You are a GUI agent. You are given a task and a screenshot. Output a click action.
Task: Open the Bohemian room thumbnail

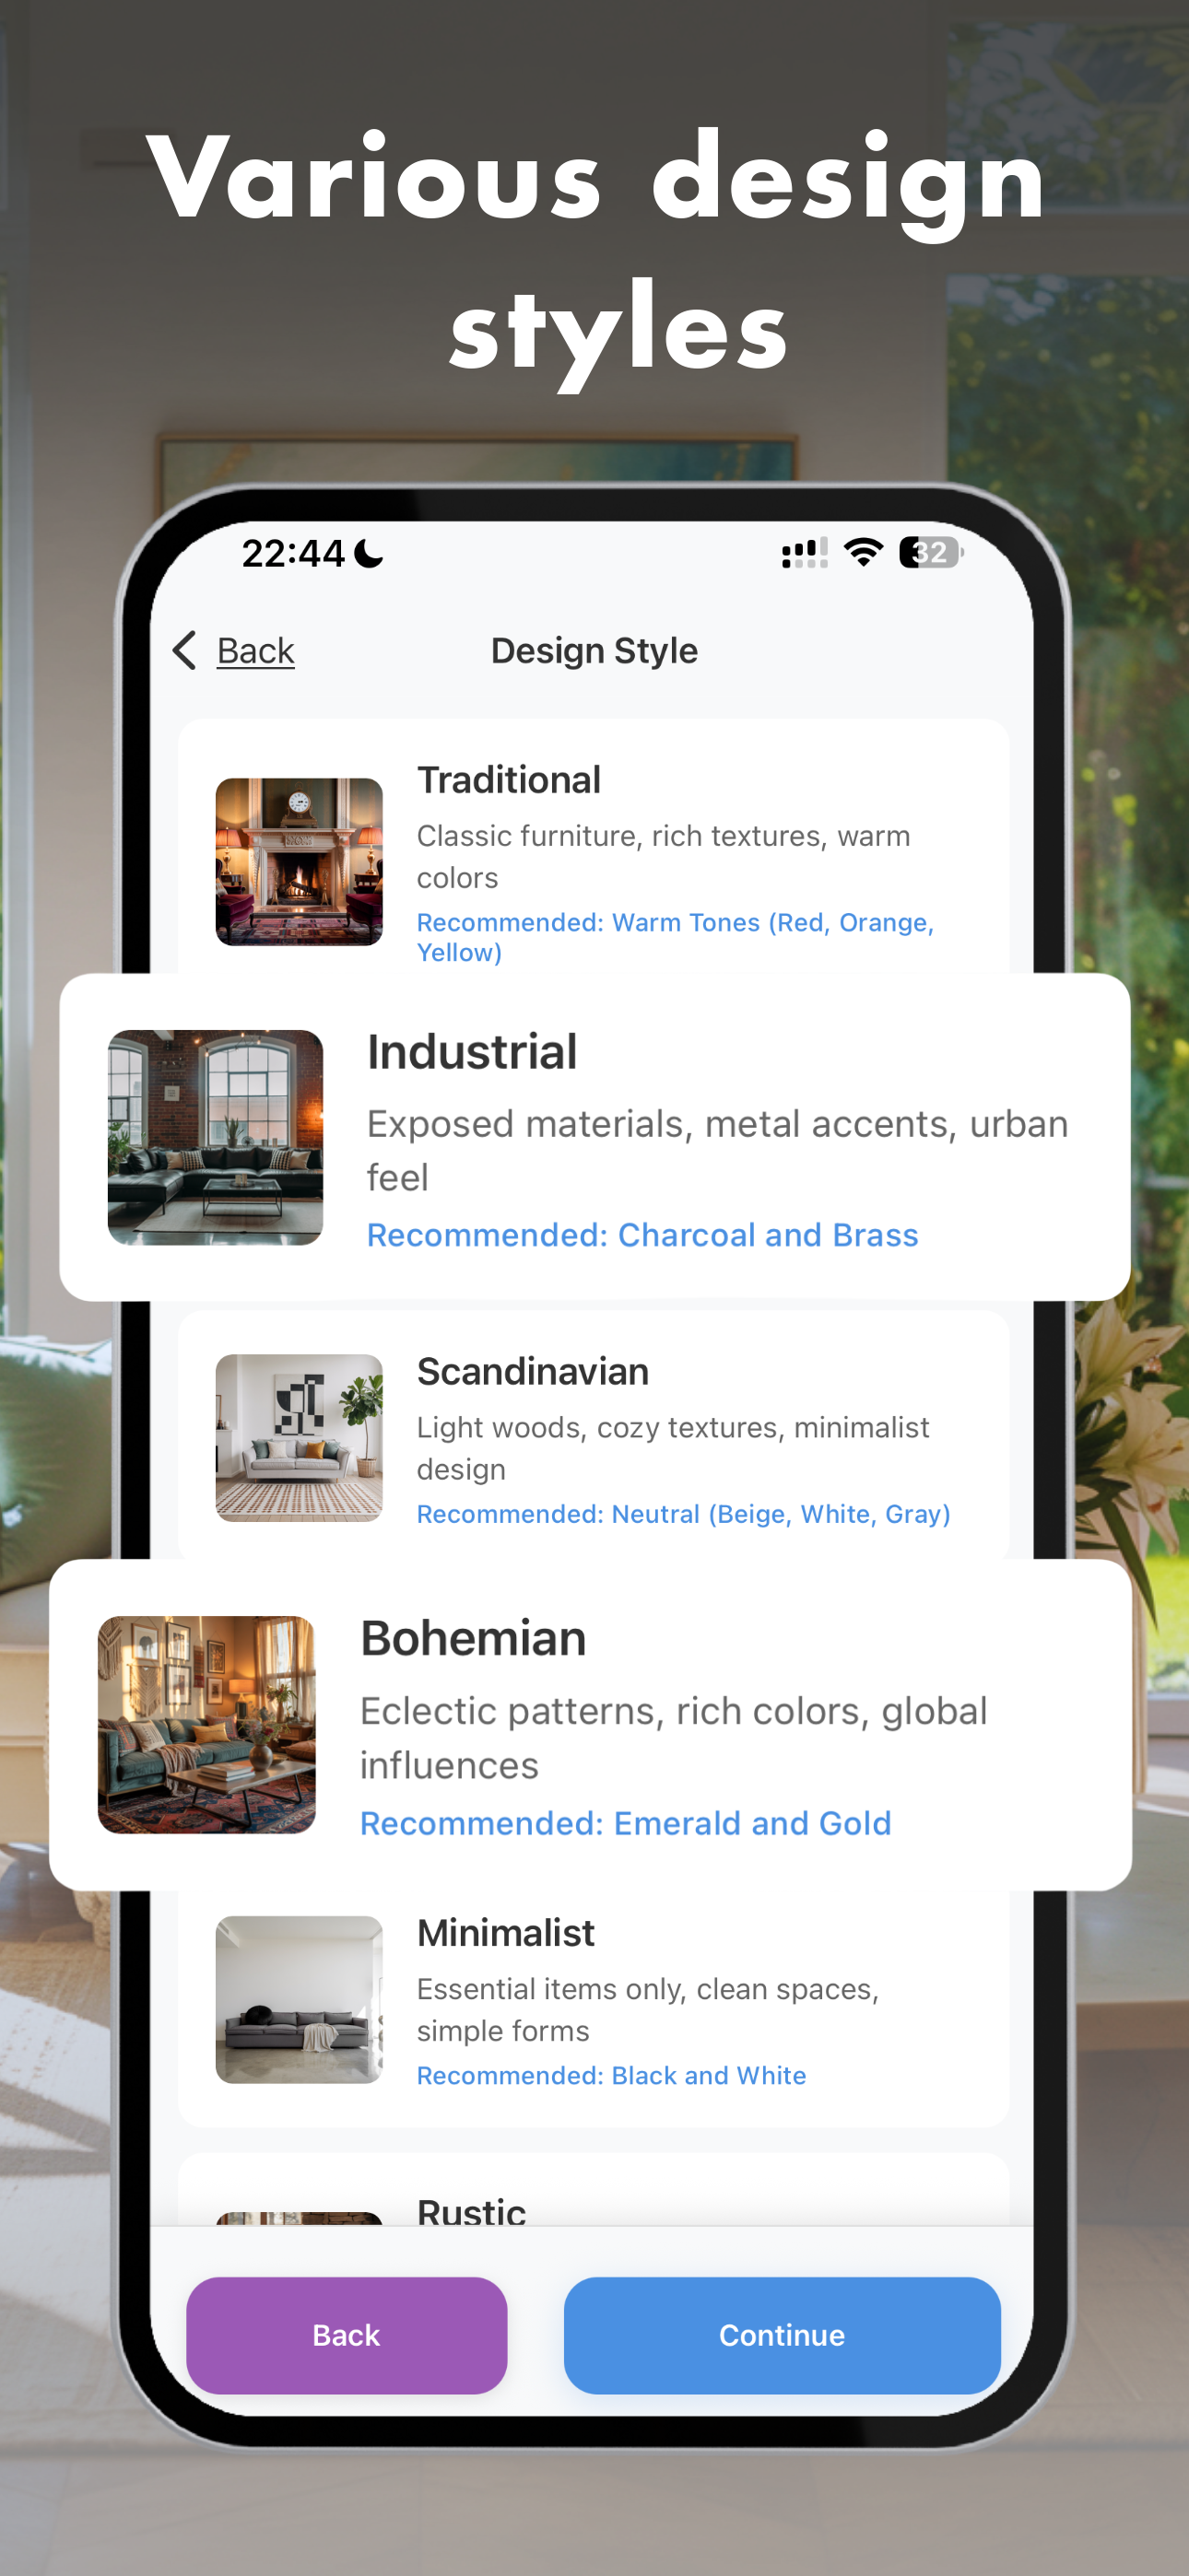[206, 1725]
